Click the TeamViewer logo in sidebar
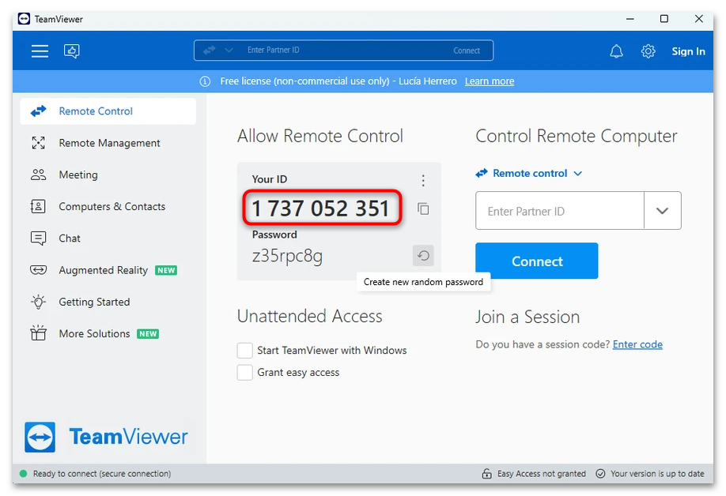Image resolution: width=726 pixels, height=496 pixels. tap(107, 437)
